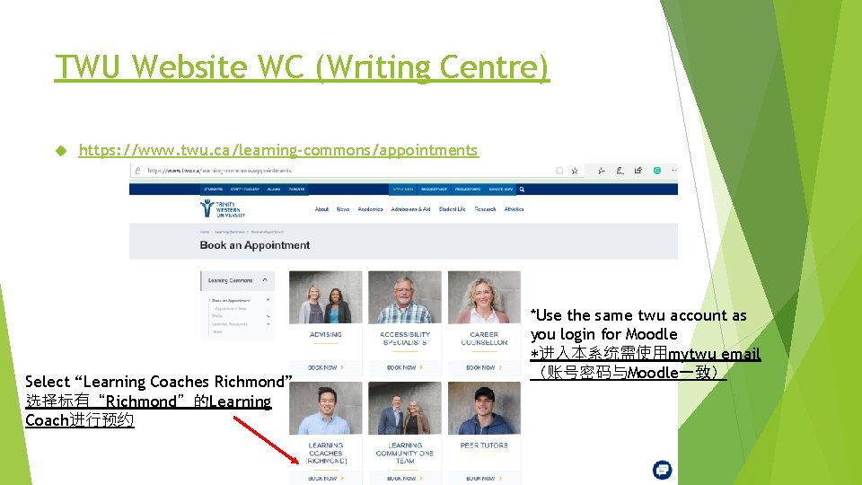
Task: Click the share icon in browser toolbar
Action: (638, 171)
